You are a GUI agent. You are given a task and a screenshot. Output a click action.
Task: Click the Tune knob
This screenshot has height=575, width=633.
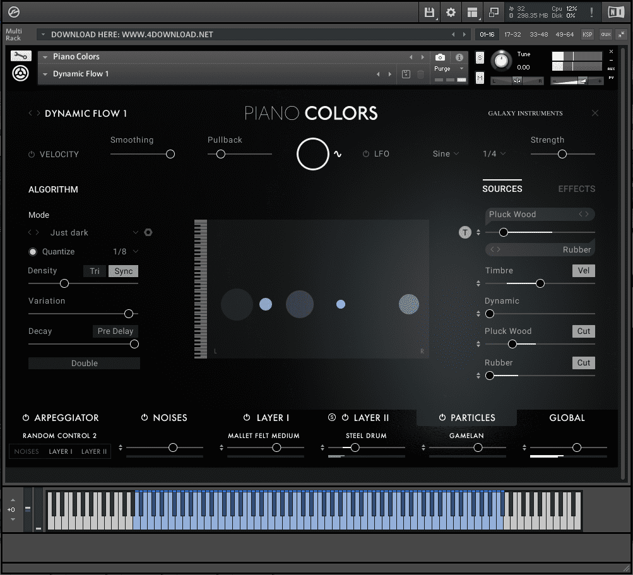click(501, 61)
